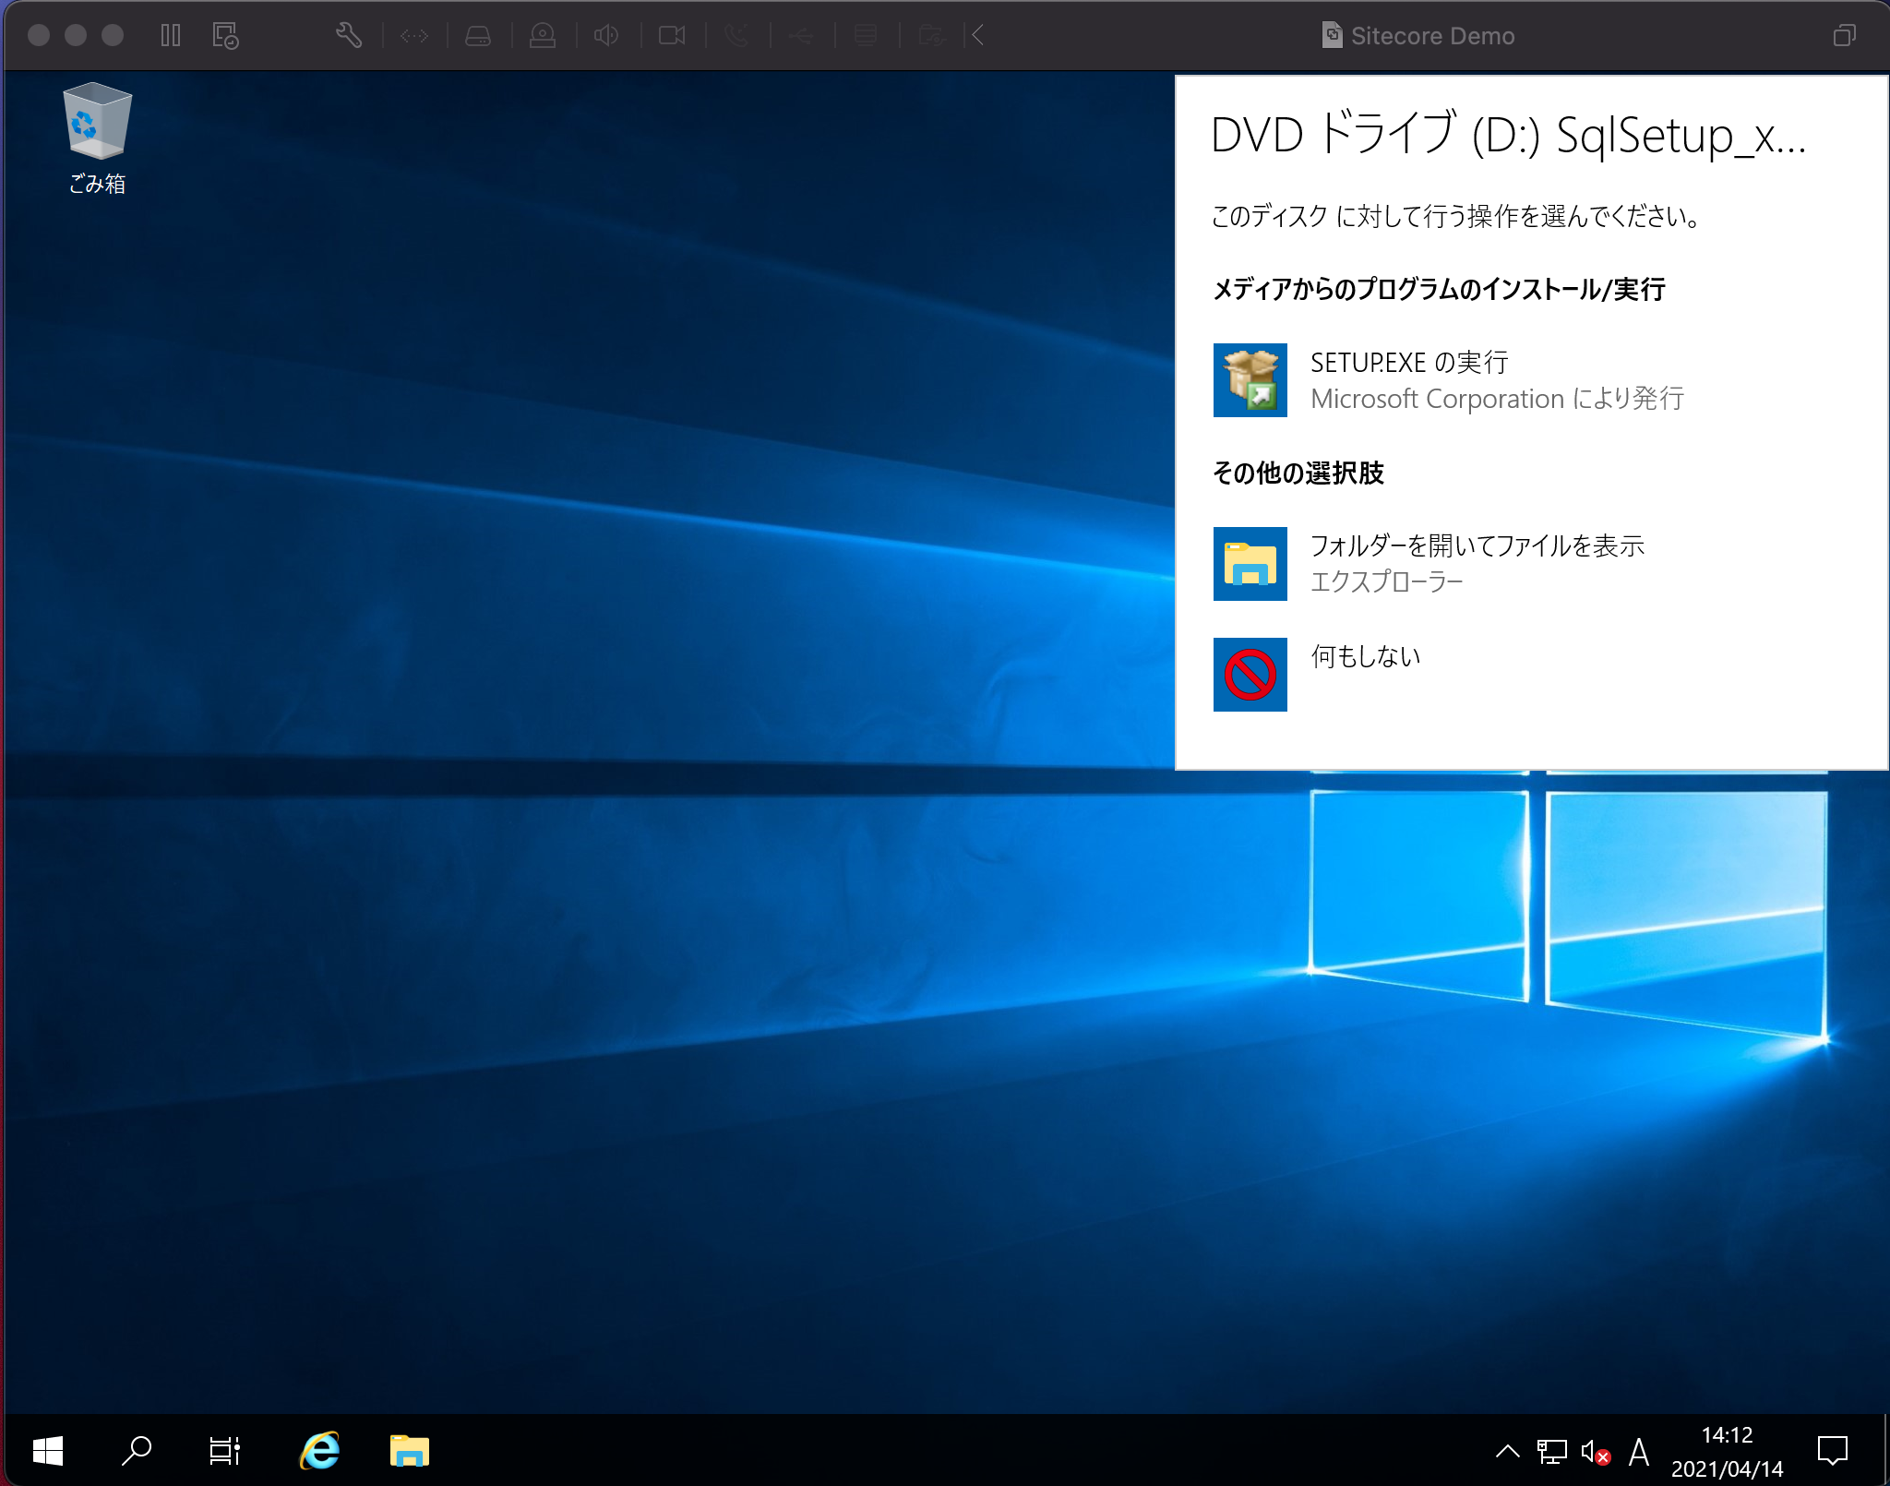Click the sound speaker toolbar icon
The height and width of the screenshot is (1486, 1890).
click(606, 36)
